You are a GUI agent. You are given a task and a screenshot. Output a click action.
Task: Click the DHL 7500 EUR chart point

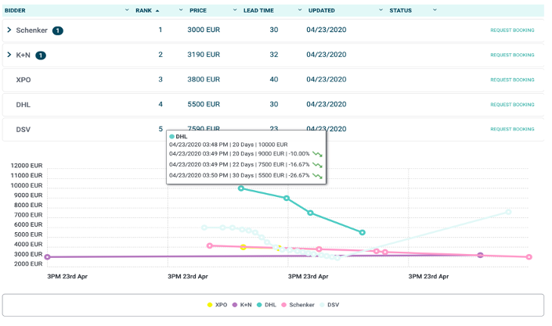[x=310, y=213]
